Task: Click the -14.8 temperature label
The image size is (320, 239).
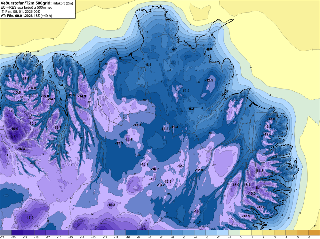Action: coord(260,171)
